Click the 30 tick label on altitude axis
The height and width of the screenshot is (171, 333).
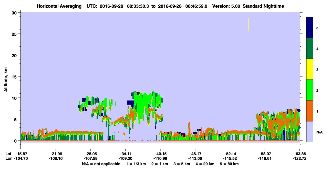pyautogui.click(x=15, y=12)
